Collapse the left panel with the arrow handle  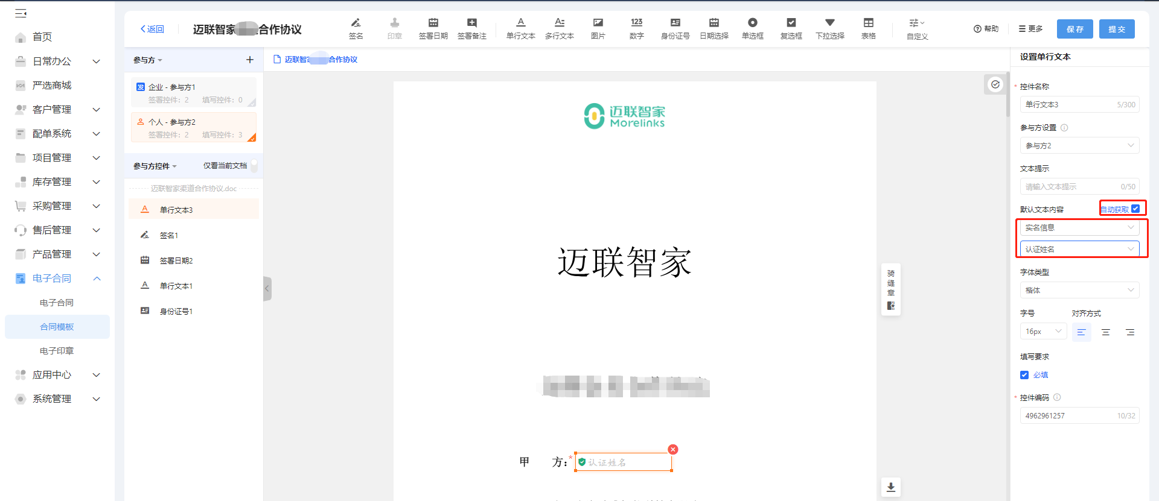267,289
